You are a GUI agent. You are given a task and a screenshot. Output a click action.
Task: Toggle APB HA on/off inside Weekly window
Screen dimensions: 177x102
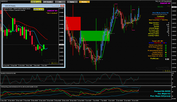pos(39,9)
